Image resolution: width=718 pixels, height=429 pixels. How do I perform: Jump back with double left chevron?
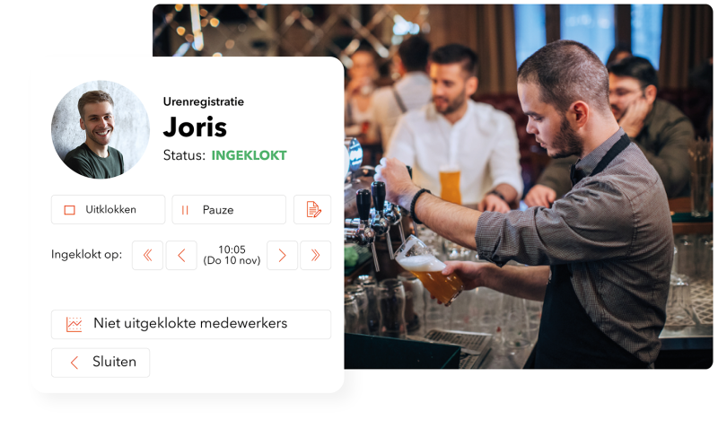point(147,256)
